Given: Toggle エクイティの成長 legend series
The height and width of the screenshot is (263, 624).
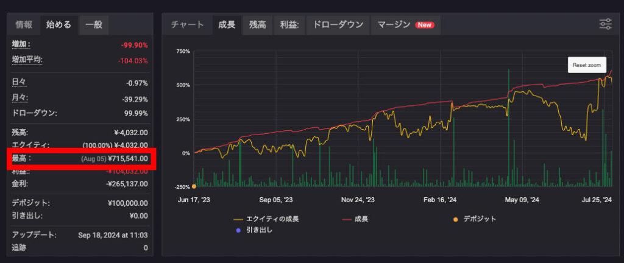Looking at the screenshot, I should 266,219.
